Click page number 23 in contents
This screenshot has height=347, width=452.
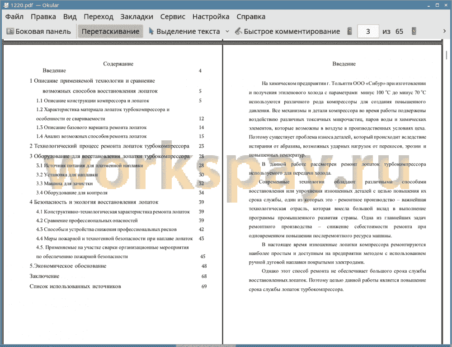[202, 146]
